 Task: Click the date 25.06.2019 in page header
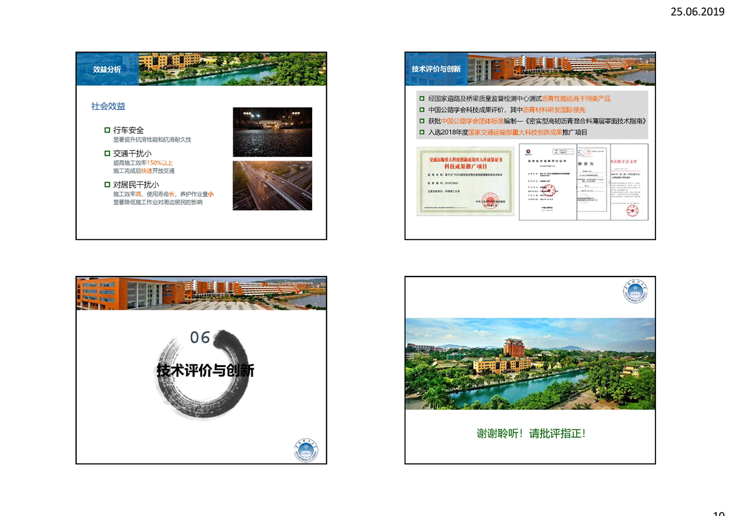697,11
